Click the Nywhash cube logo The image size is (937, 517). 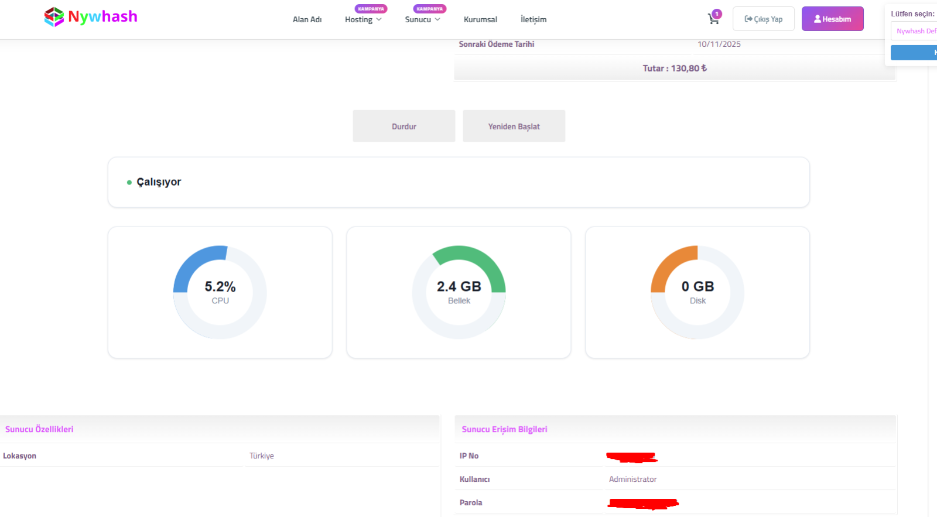tap(54, 17)
